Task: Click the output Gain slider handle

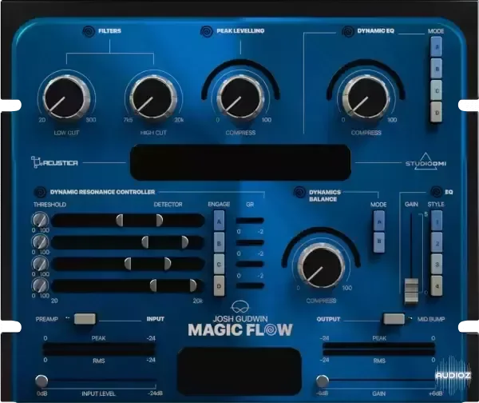Action: point(322,381)
